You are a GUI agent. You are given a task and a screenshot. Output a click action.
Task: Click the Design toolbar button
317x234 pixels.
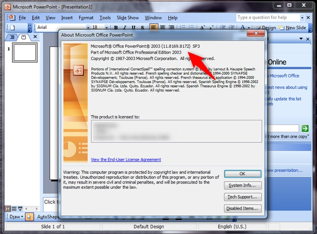tap(266, 28)
